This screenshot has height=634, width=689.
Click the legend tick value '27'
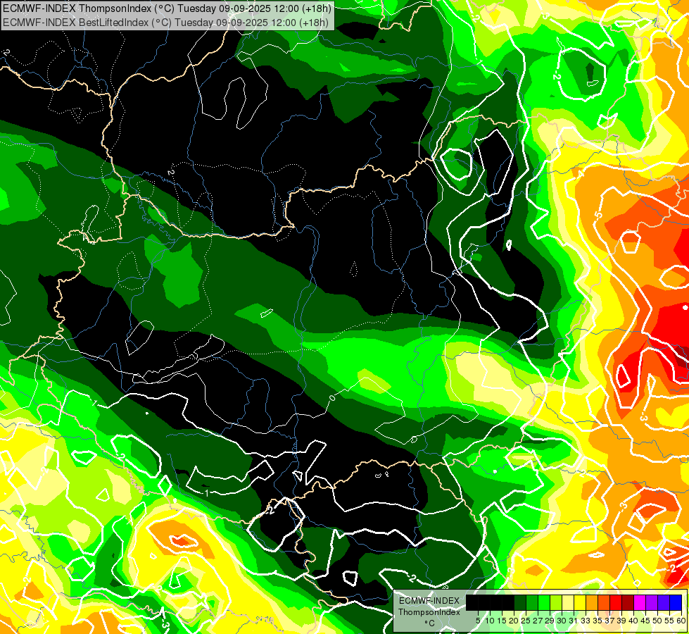tap(538, 621)
